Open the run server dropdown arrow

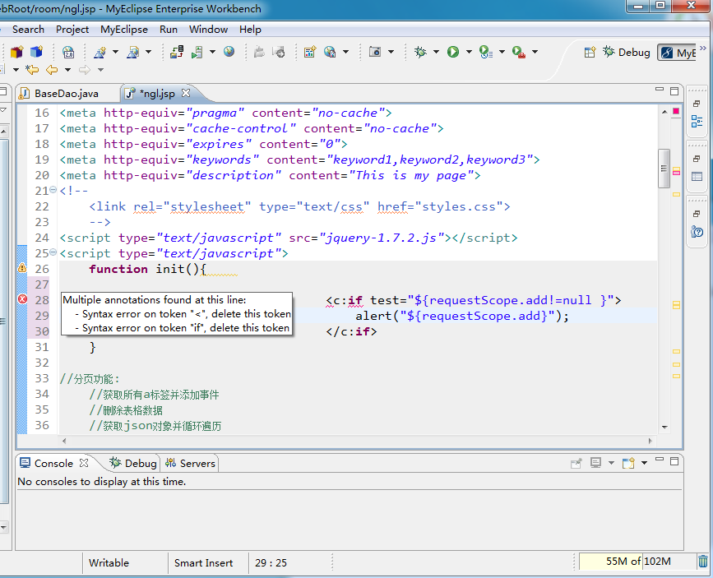pos(212,52)
